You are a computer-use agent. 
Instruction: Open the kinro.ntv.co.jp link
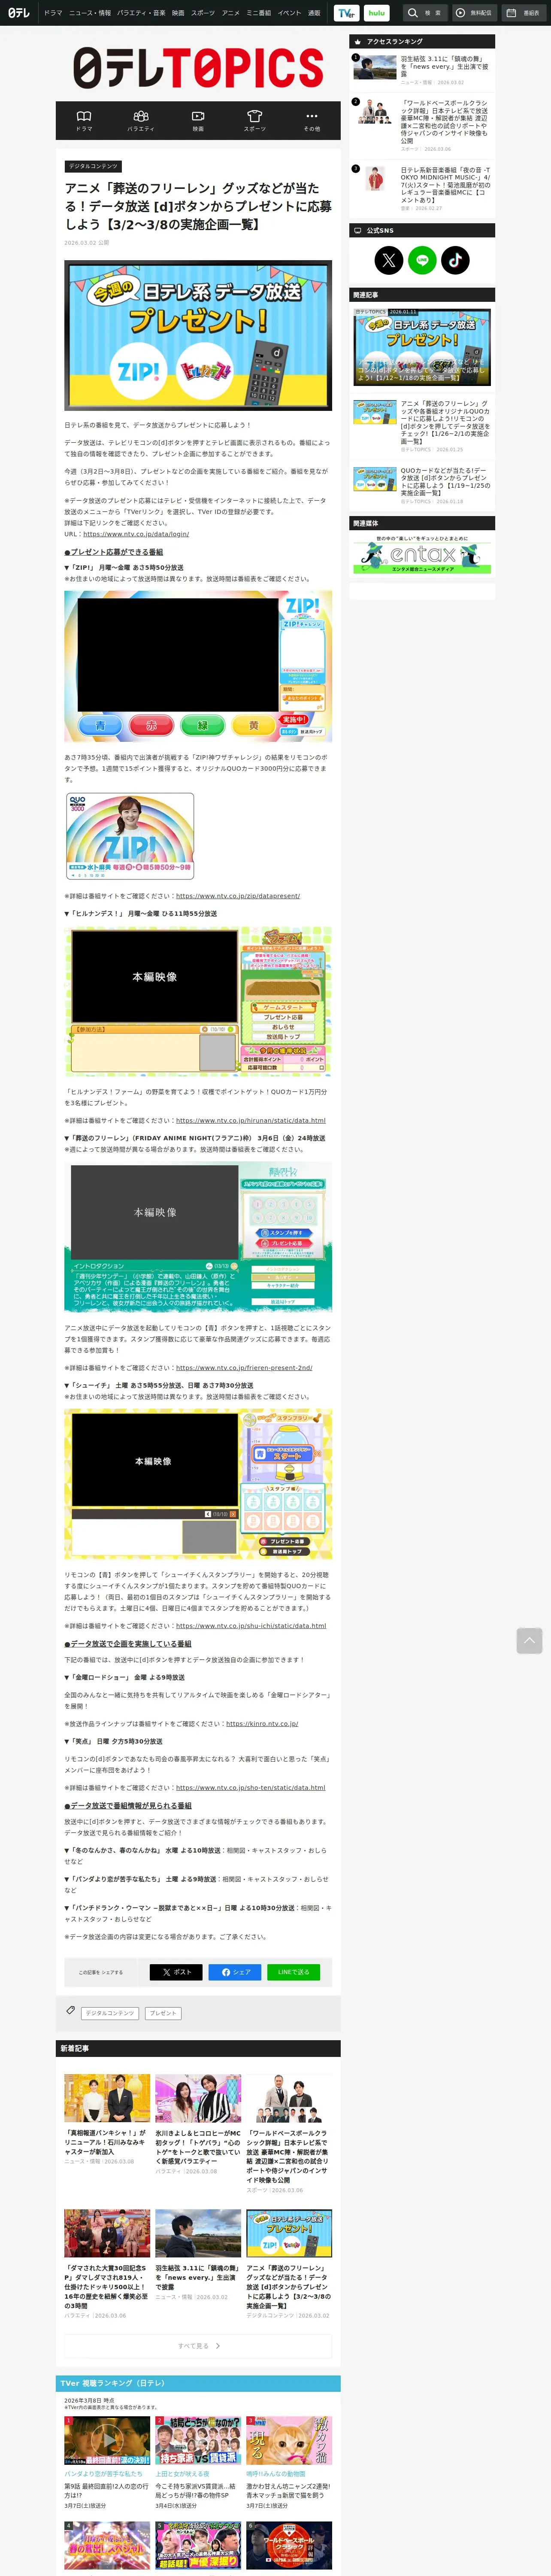pos(262,1724)
